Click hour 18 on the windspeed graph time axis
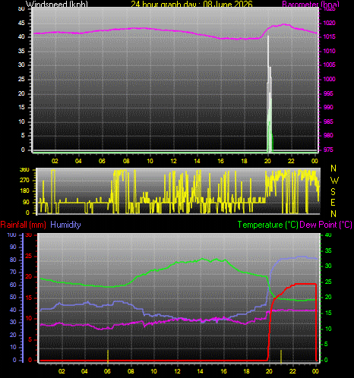Screen dimensions: 354x378 pyautogui.click(x=244, y=161)
